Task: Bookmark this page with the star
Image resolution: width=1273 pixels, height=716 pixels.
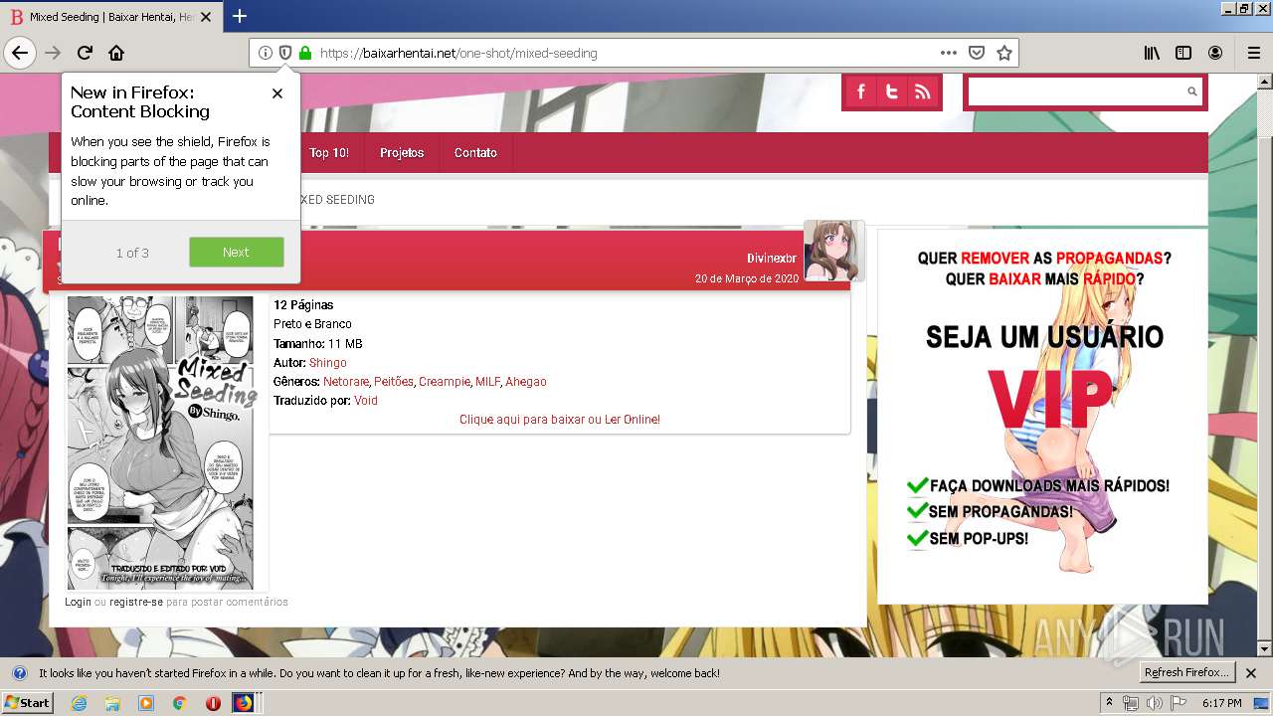Action: point(1004,53)
